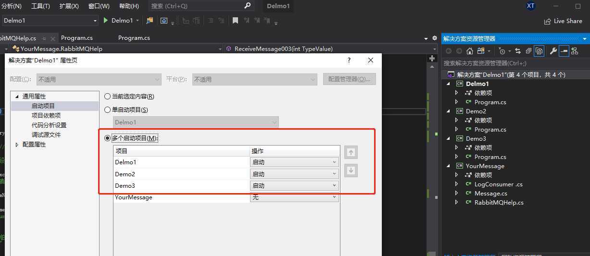Open editor settings gear icon beside tabs
The image size is (590, 256).
435,38
